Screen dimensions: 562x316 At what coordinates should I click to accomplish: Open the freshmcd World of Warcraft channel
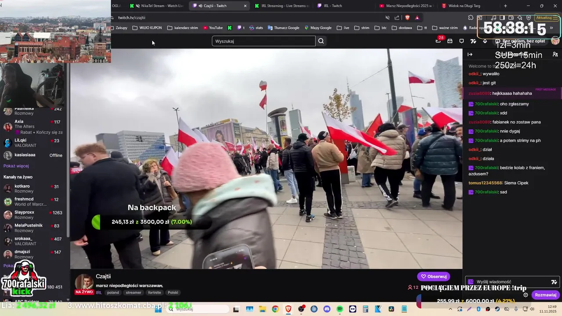click(x=34, y=202)
